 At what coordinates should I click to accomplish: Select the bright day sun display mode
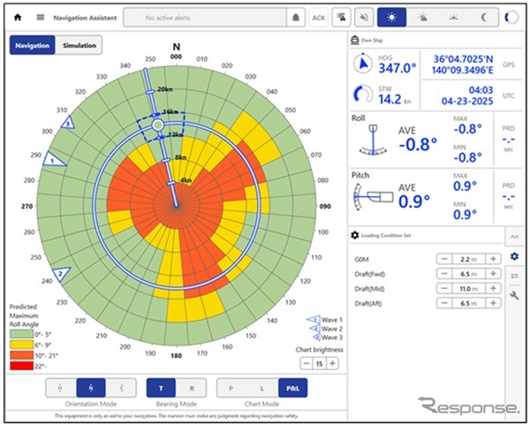(x=390, y=17)
